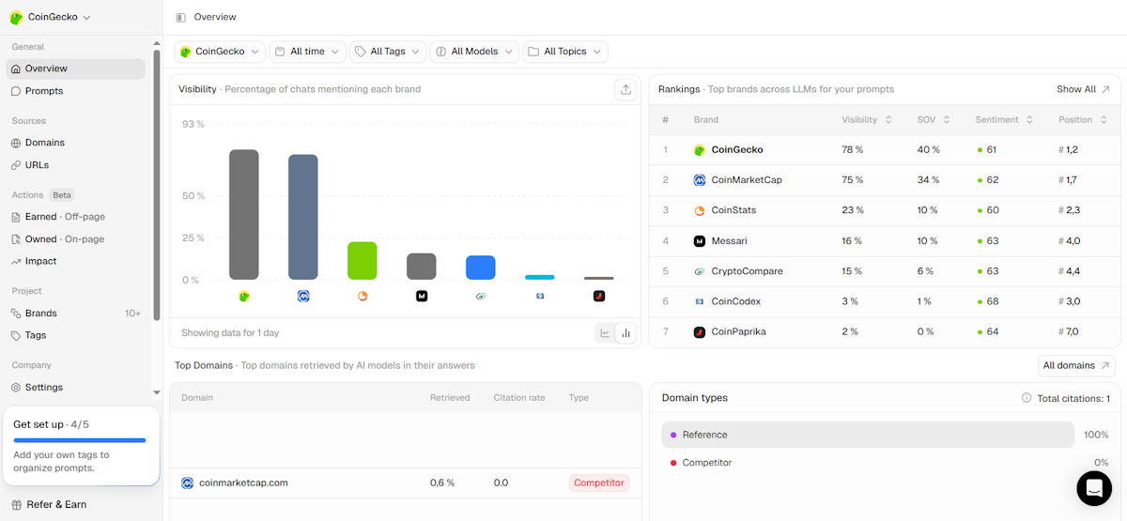Switch the Visibility chart to line view
This screenshot has height=521, width=1127.
pos(606,332)
